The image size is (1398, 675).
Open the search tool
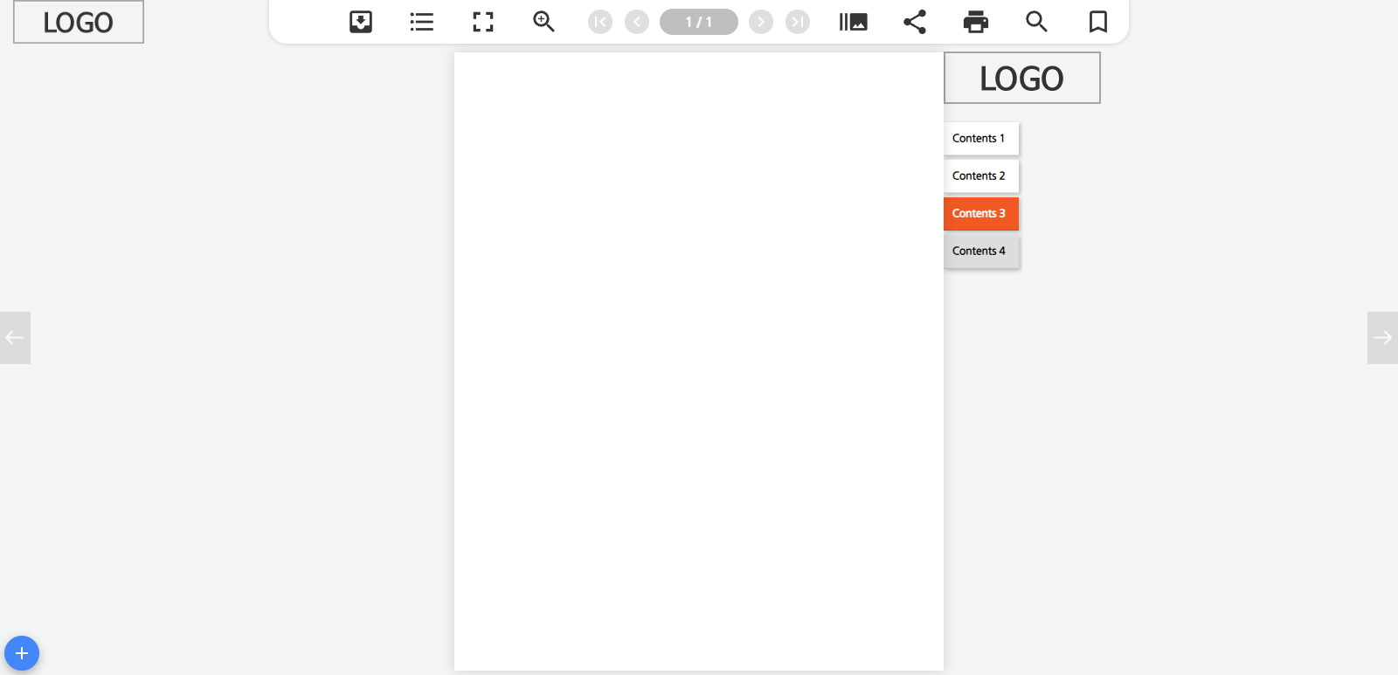(1036, 22)
